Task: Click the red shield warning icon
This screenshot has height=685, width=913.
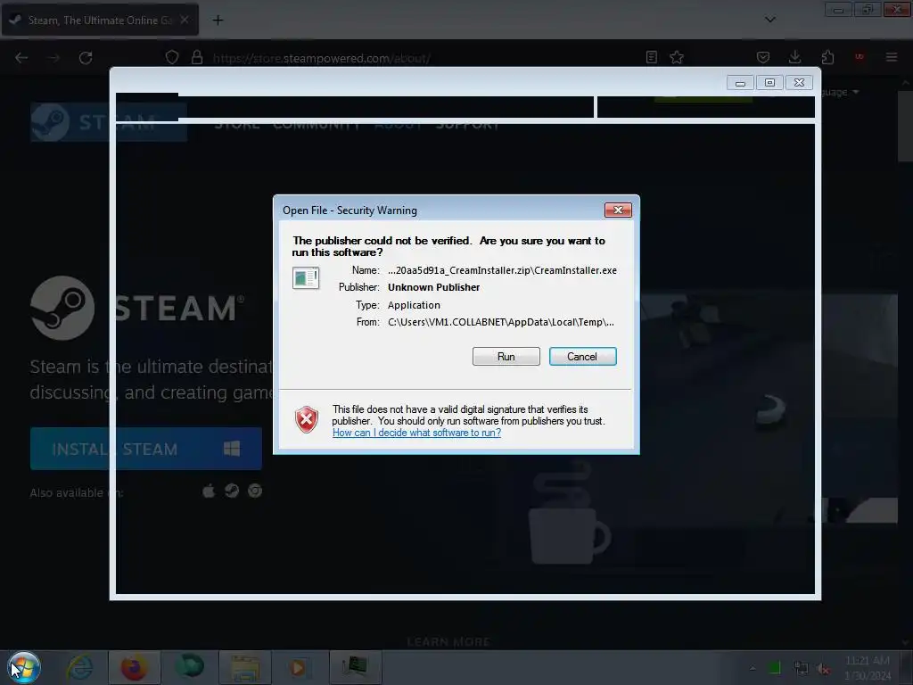Action: [307, 419]
